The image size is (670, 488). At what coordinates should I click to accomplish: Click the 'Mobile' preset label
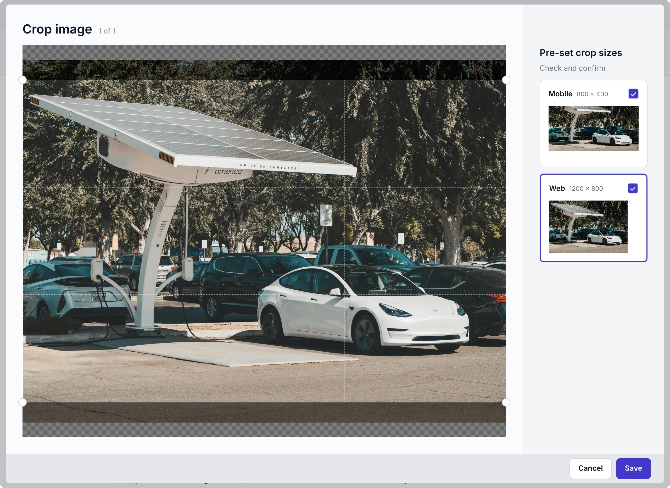(x=560, y=94)
